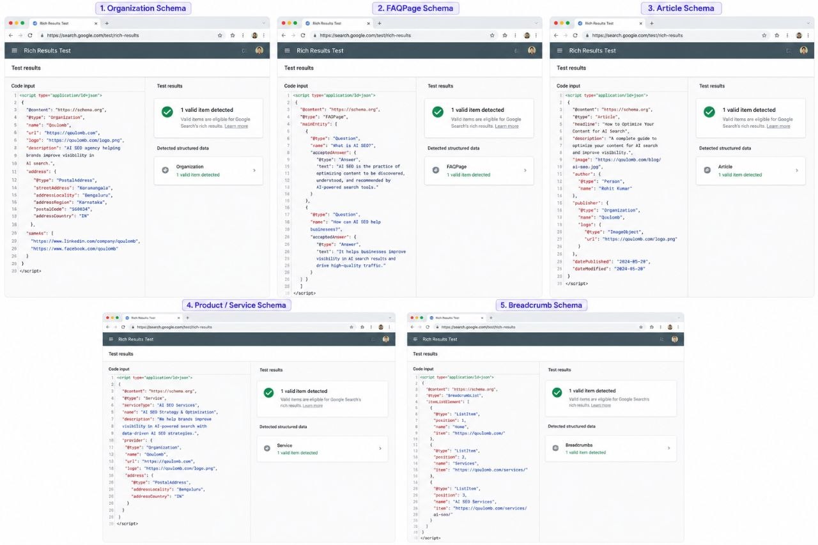Open hamburger menu in Service Schema window
Viewport: 818px width, 545px height.
click(x=111, y=339)
